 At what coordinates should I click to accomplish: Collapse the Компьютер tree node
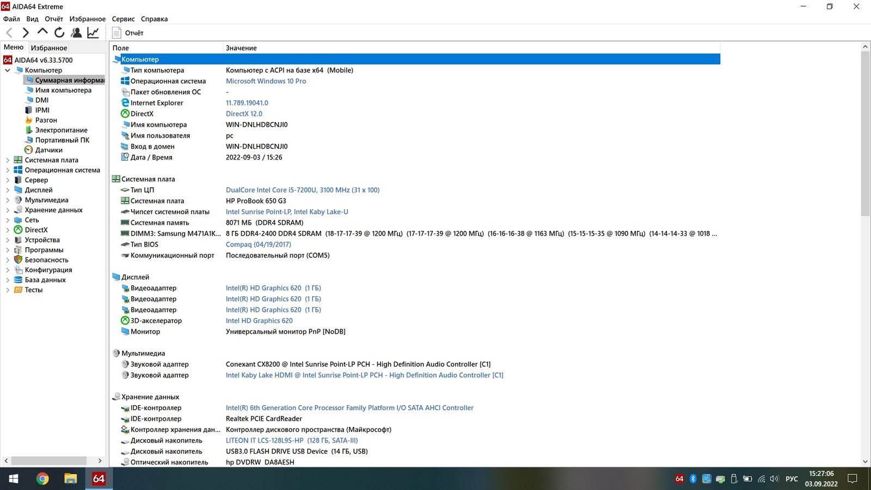point(8,70)
